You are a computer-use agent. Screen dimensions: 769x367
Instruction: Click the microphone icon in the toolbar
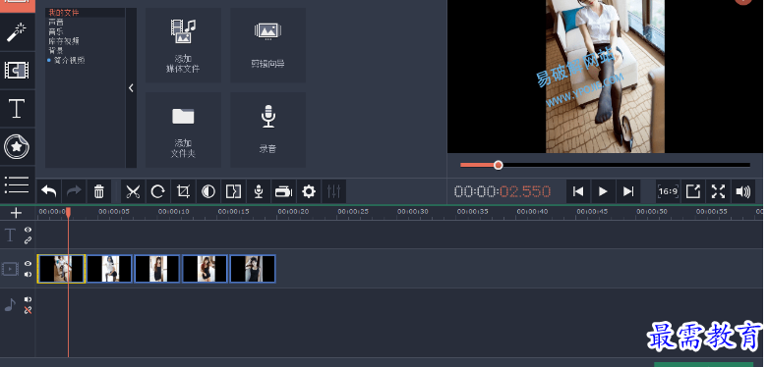click(259, 191)
